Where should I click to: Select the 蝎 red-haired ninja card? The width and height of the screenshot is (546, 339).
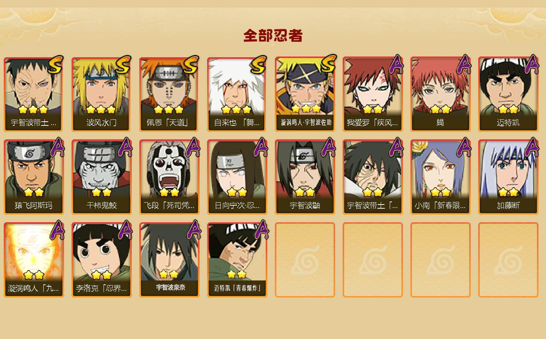click(440, 94)
